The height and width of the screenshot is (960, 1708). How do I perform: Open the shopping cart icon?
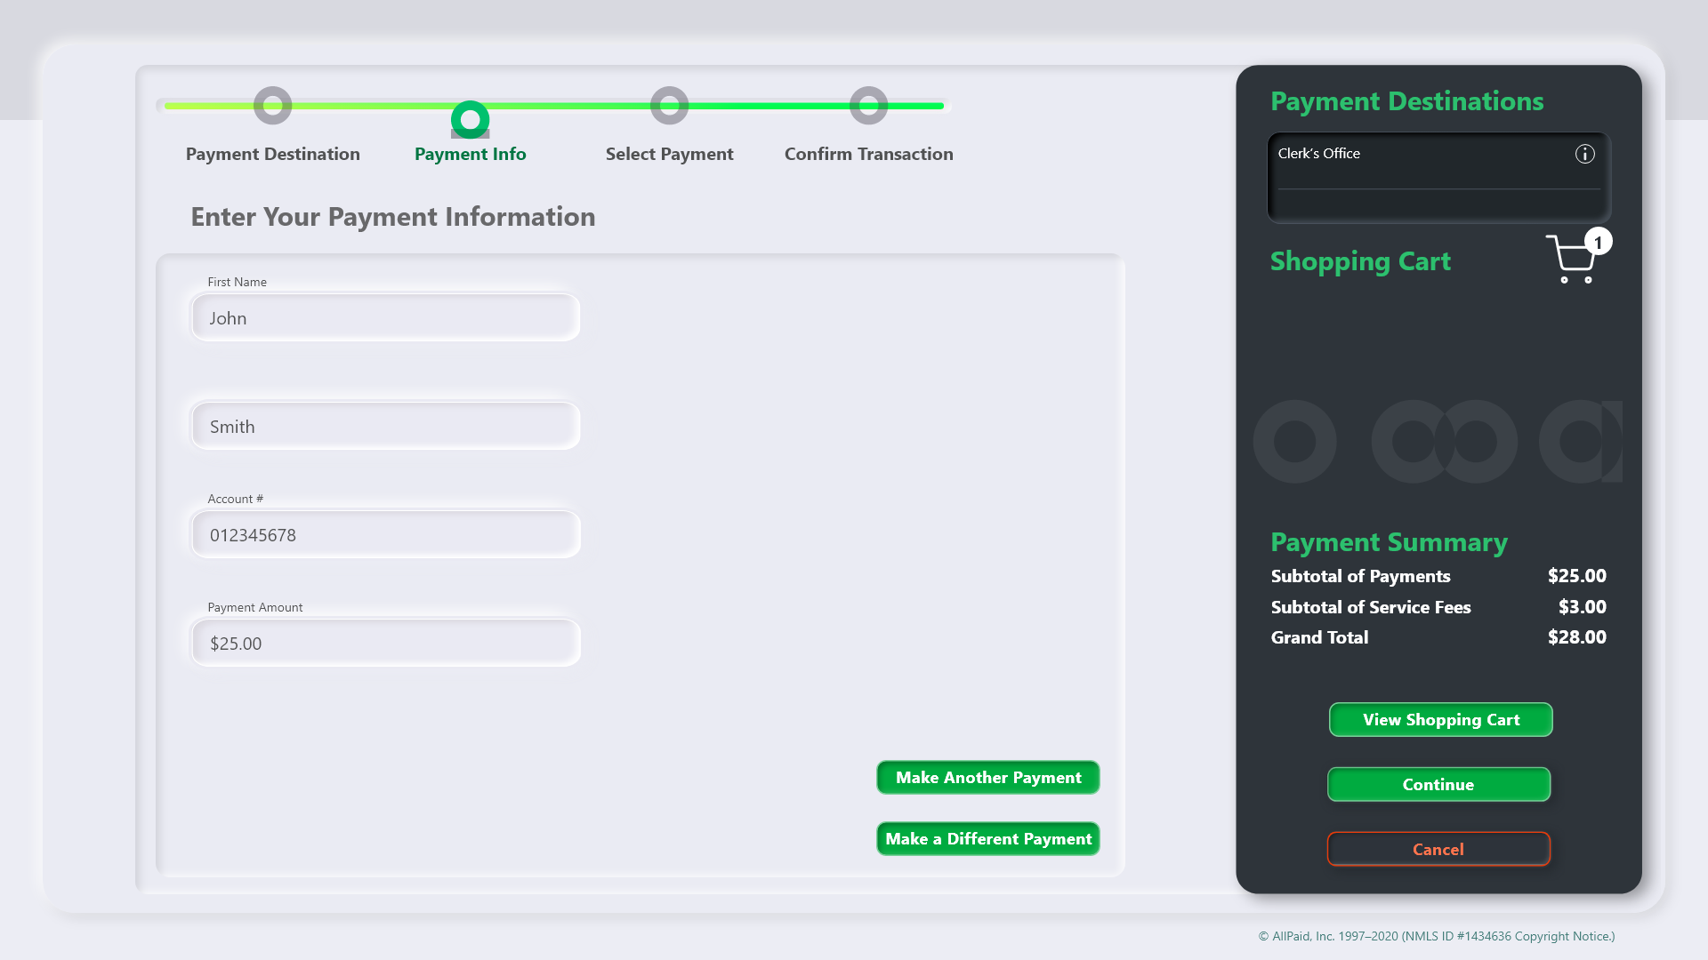(1571, 260)
